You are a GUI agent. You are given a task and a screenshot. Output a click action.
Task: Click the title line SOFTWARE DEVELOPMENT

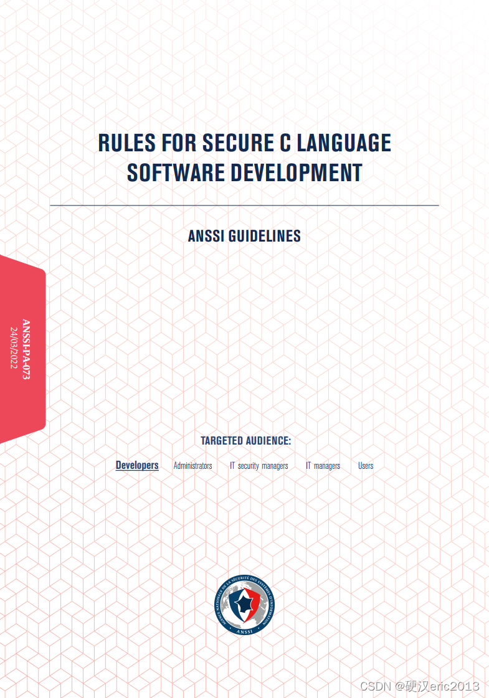(244, 172)
